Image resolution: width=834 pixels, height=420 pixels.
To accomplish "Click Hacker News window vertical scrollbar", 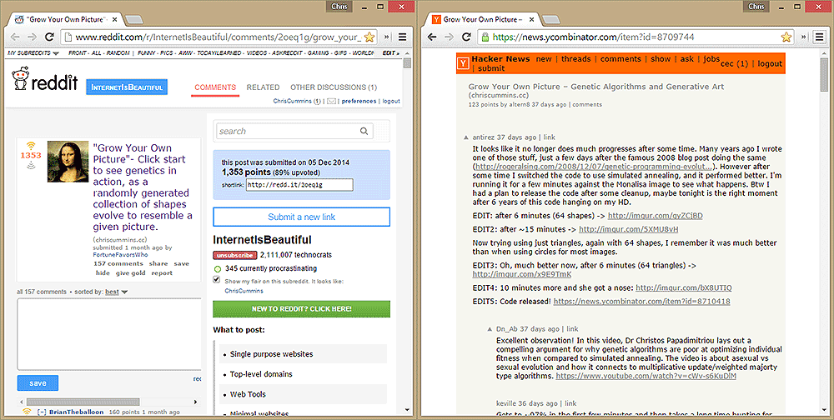I will [824, 75].
